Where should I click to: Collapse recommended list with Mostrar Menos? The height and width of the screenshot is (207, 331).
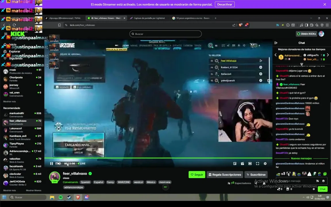tap(34, 191)
